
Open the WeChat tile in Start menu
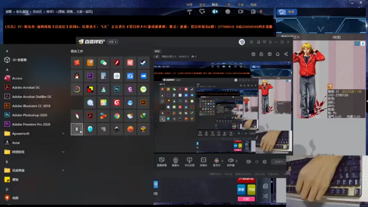coord(103,63)
